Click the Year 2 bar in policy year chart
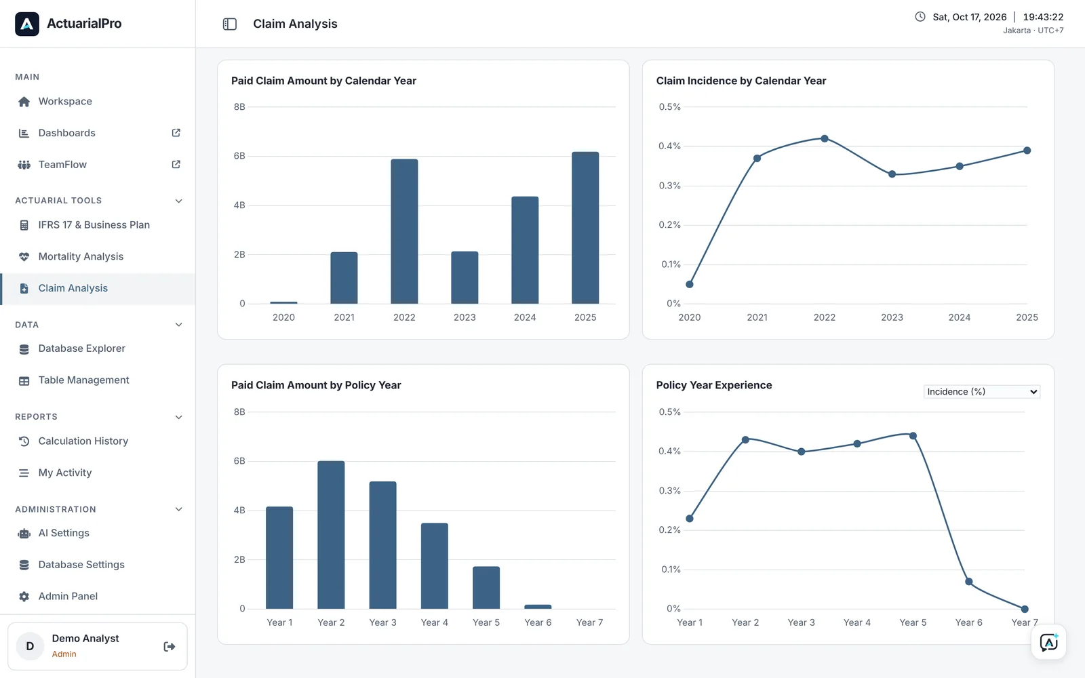The width and height of the screenshot is (1085, 678). pos(331,535)
